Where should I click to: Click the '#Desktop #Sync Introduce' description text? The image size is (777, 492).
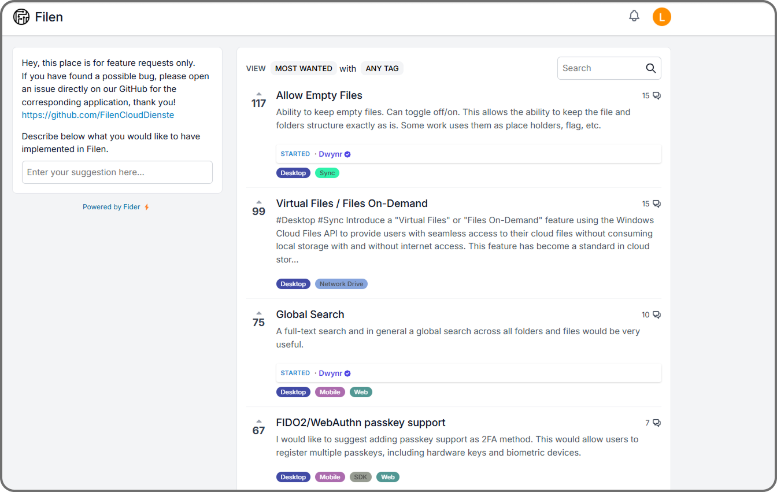coord(465,240)
